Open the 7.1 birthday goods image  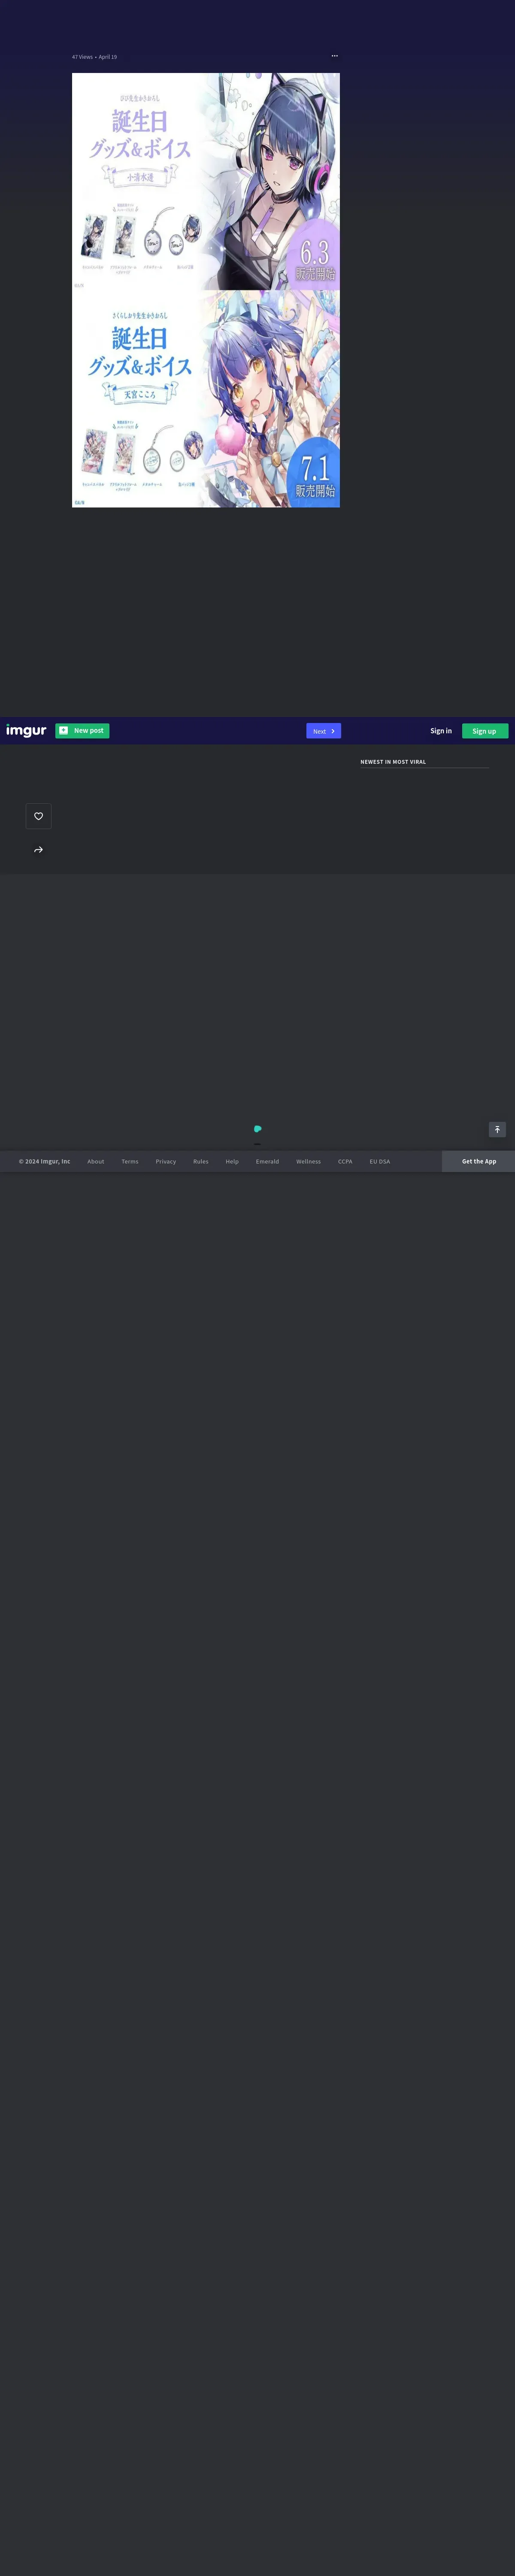(206, 399)
